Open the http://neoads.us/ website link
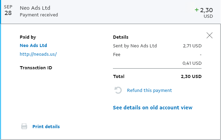221x140 pixels. [38, 54]
